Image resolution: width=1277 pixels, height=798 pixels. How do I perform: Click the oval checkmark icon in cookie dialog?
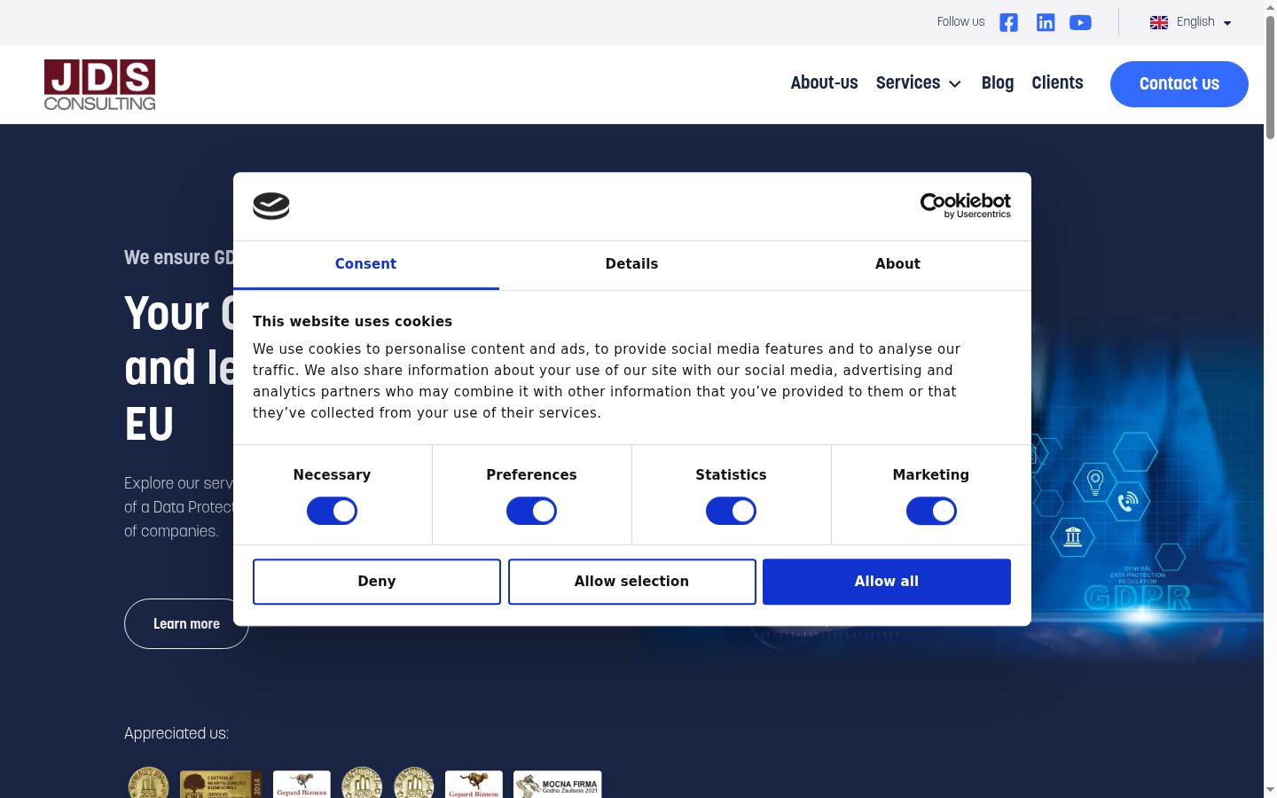(271, 206)
